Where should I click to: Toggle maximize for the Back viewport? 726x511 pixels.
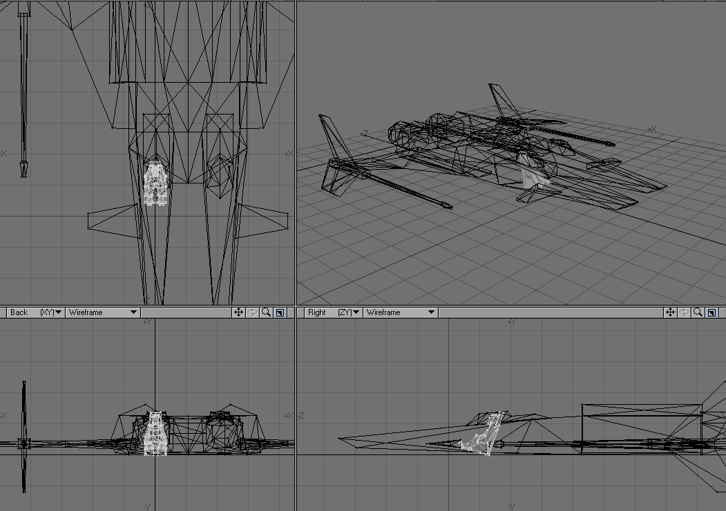pos(280,312)
